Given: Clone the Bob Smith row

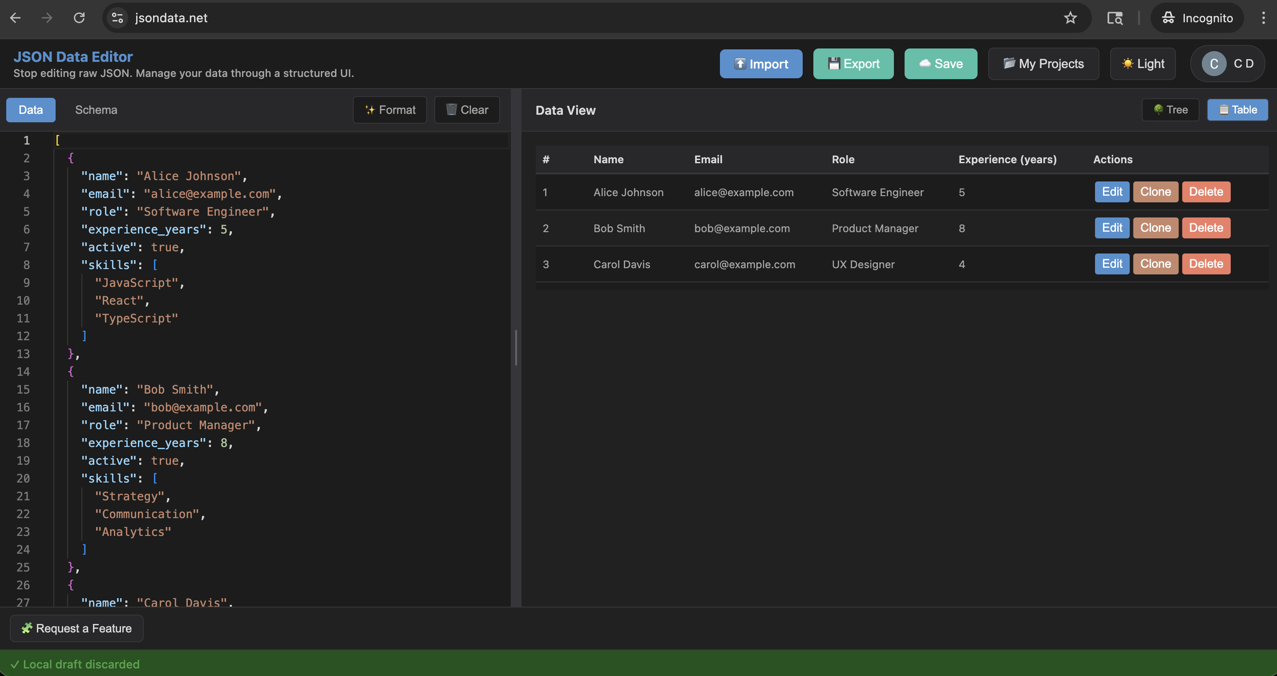Looking at the screenshot, I should [x=1155, y=228].
